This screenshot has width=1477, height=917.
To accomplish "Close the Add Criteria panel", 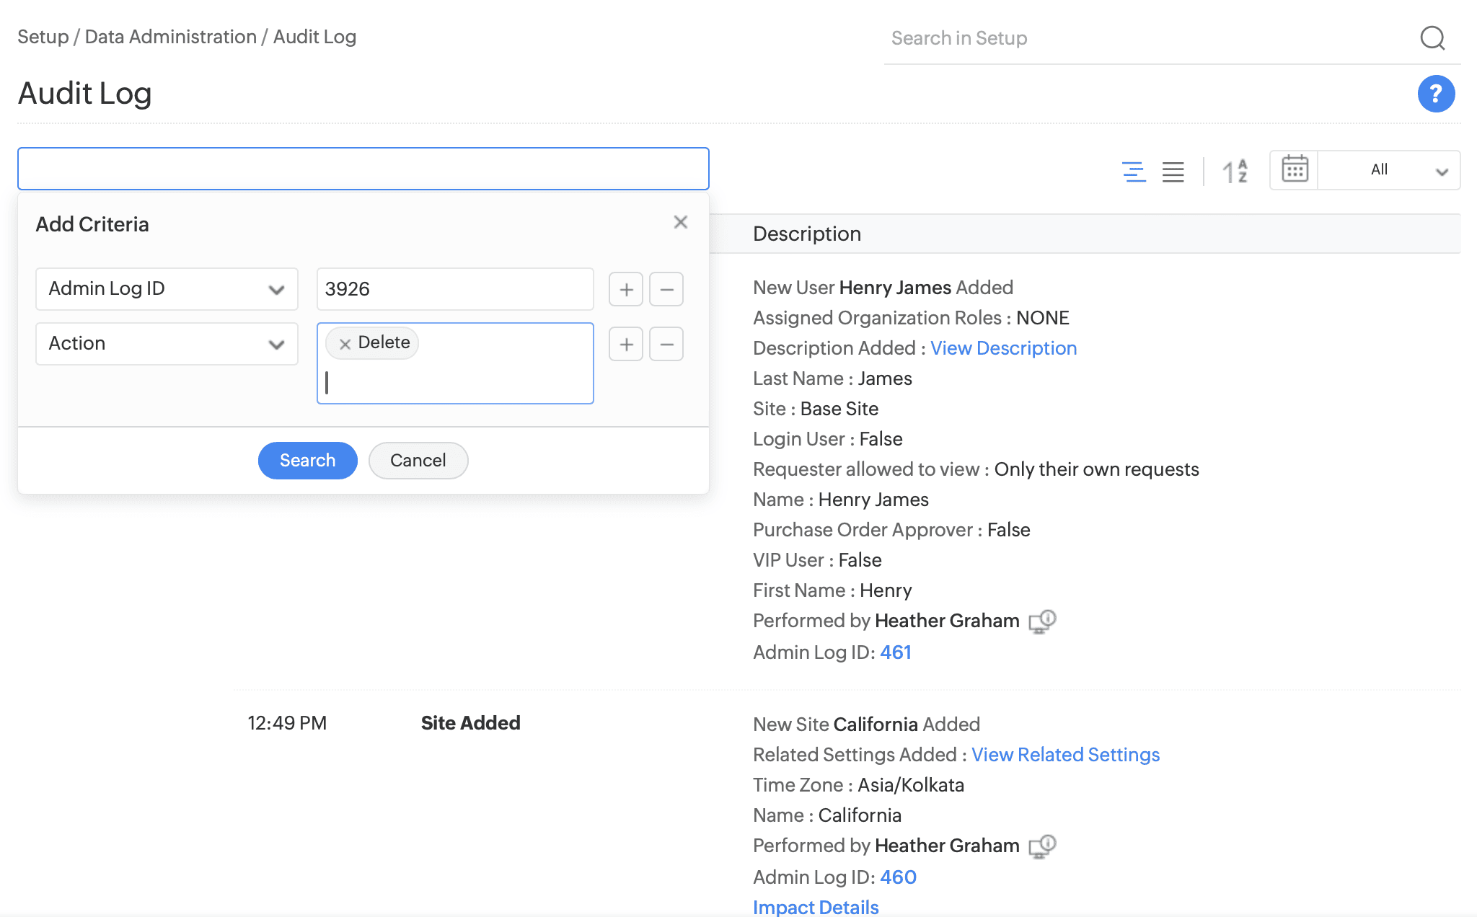I will click(680, 223).
